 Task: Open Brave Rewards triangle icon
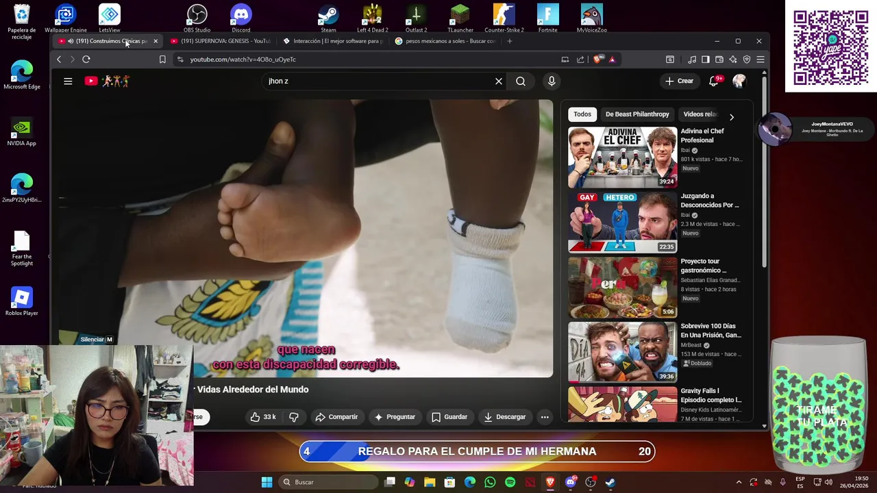coord(612,60)
